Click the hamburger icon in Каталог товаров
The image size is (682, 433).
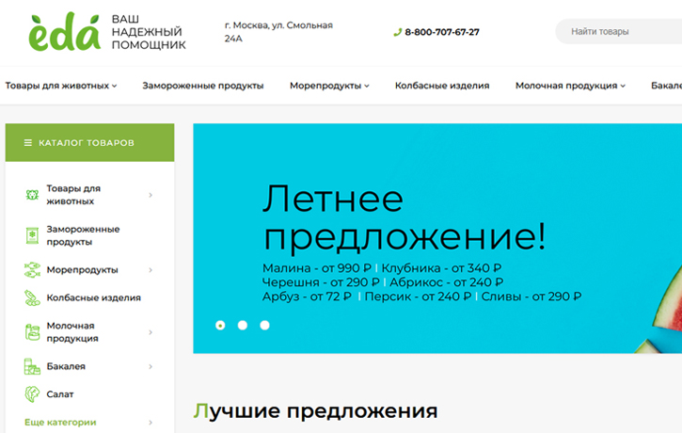pos(28,143)
